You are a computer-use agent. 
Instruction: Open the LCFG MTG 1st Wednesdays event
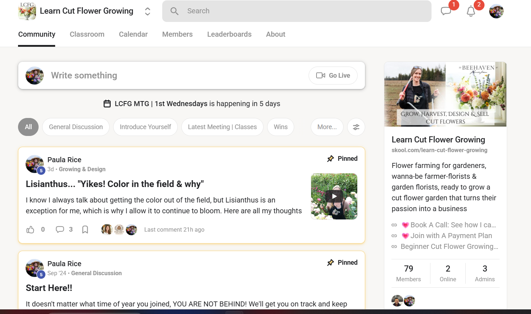click(x=161, y=104)
